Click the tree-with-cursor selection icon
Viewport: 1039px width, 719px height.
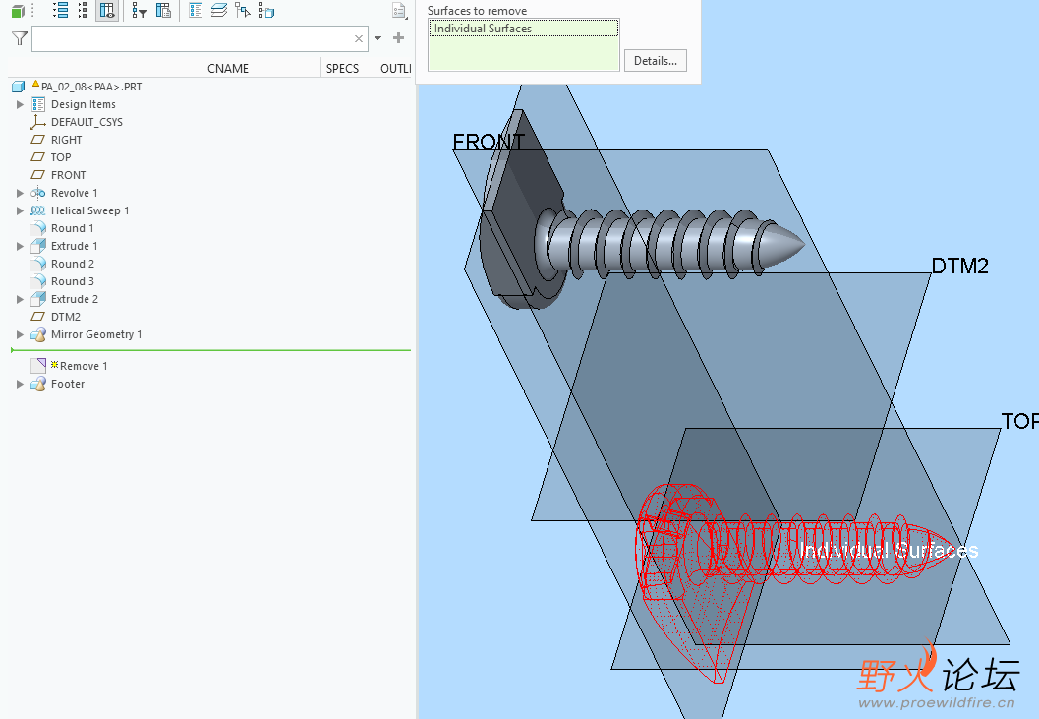tap(243, 10)
